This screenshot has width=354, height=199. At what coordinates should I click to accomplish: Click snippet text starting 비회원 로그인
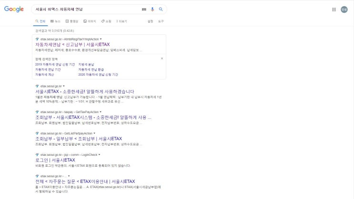83,166
